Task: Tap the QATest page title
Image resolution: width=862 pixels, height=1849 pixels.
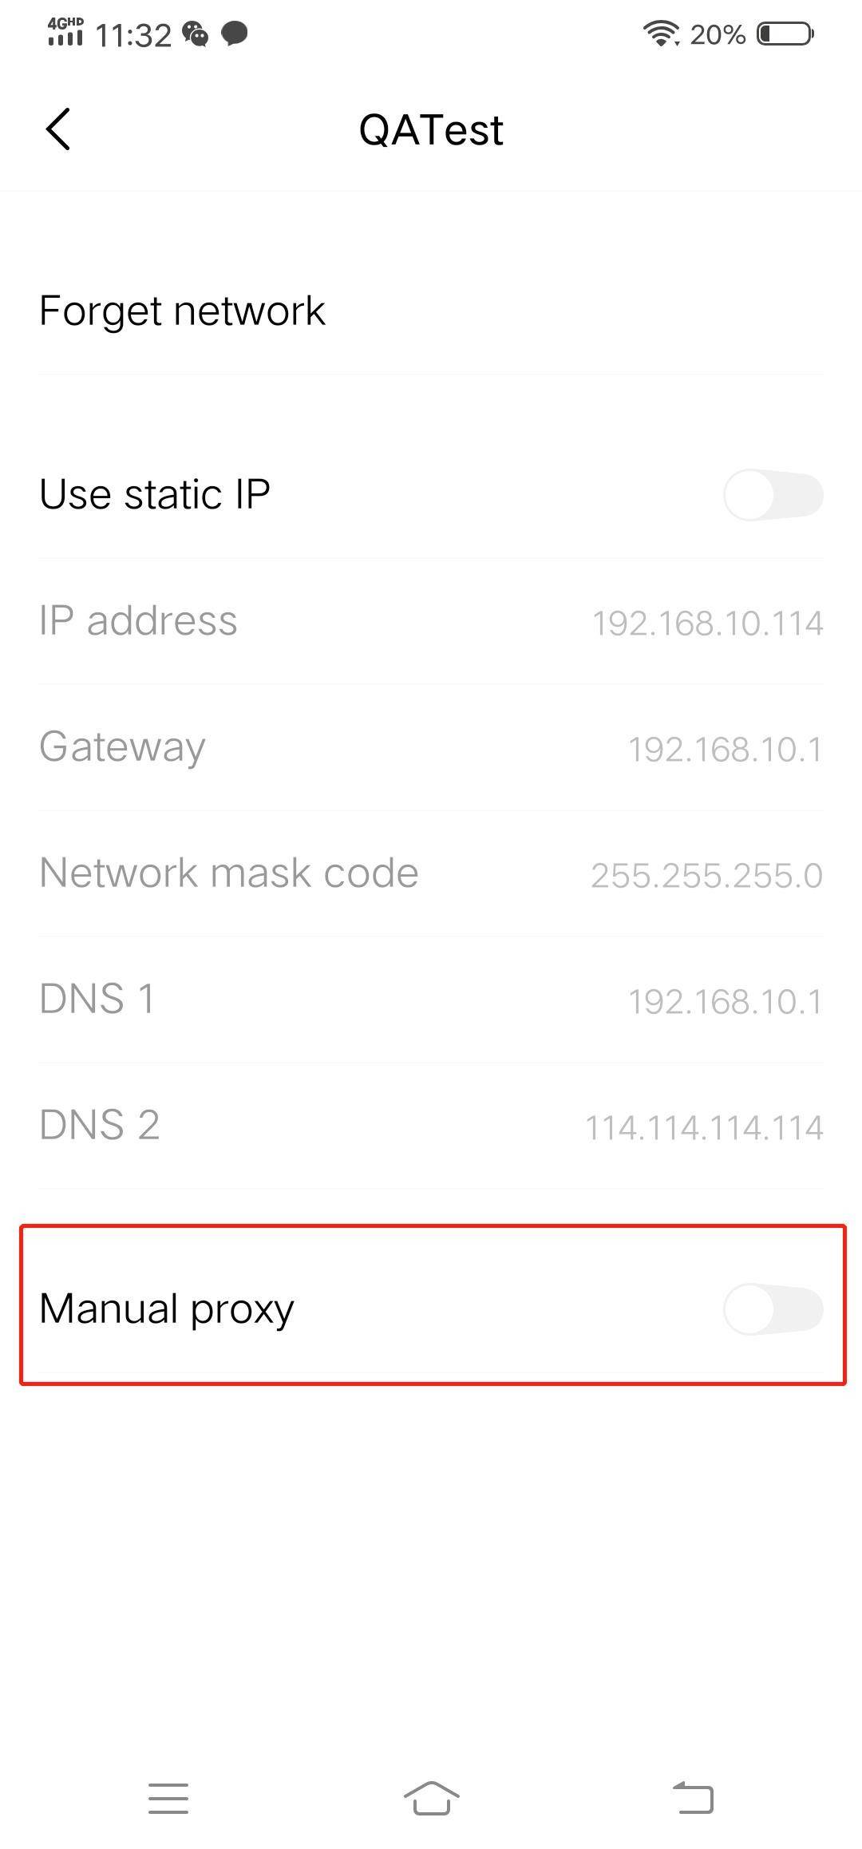Action: point(431,130)
